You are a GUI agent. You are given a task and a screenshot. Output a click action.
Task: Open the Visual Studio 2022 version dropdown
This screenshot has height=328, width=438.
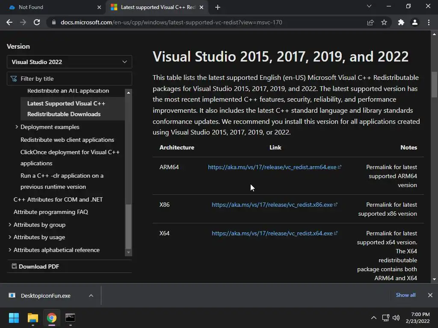(69, 62)
